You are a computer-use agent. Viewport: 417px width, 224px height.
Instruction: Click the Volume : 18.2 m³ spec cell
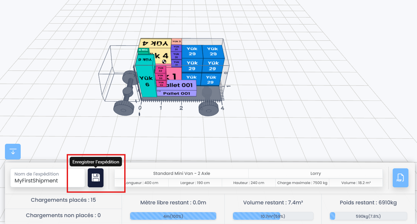point(356,183)
